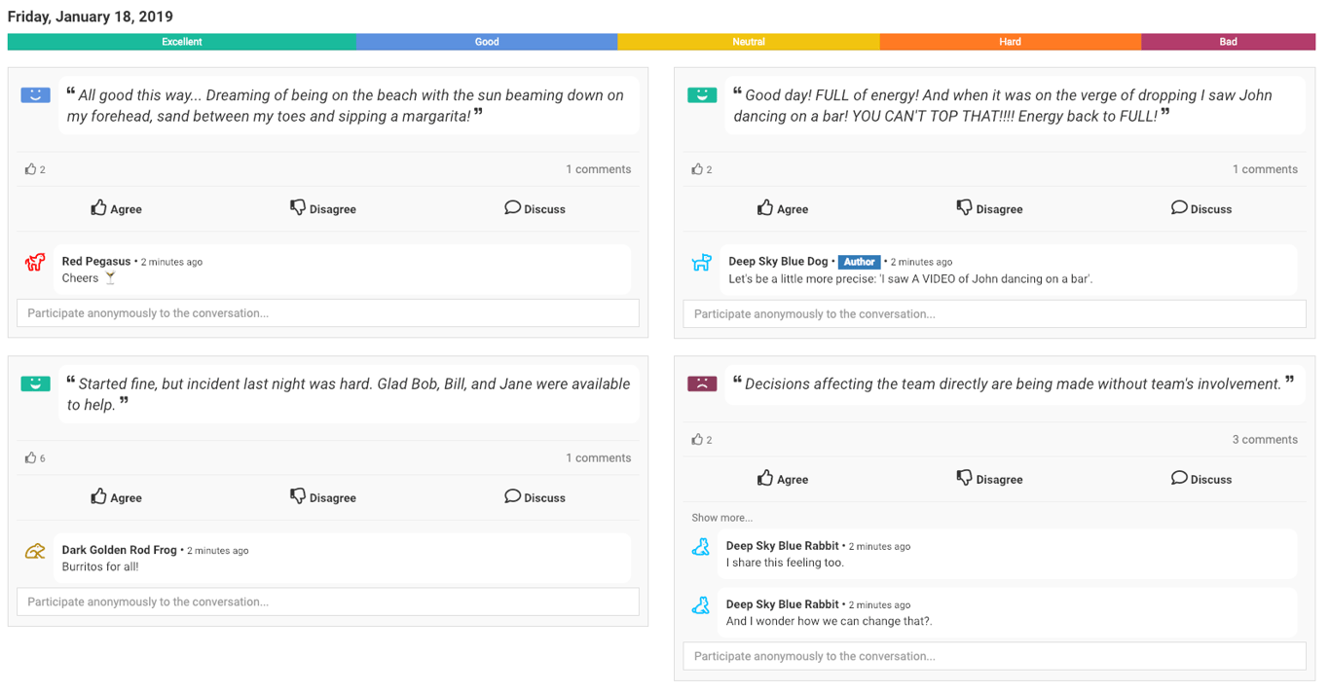Click the Dark Golden Rod Frog avatar

[35, 552]
